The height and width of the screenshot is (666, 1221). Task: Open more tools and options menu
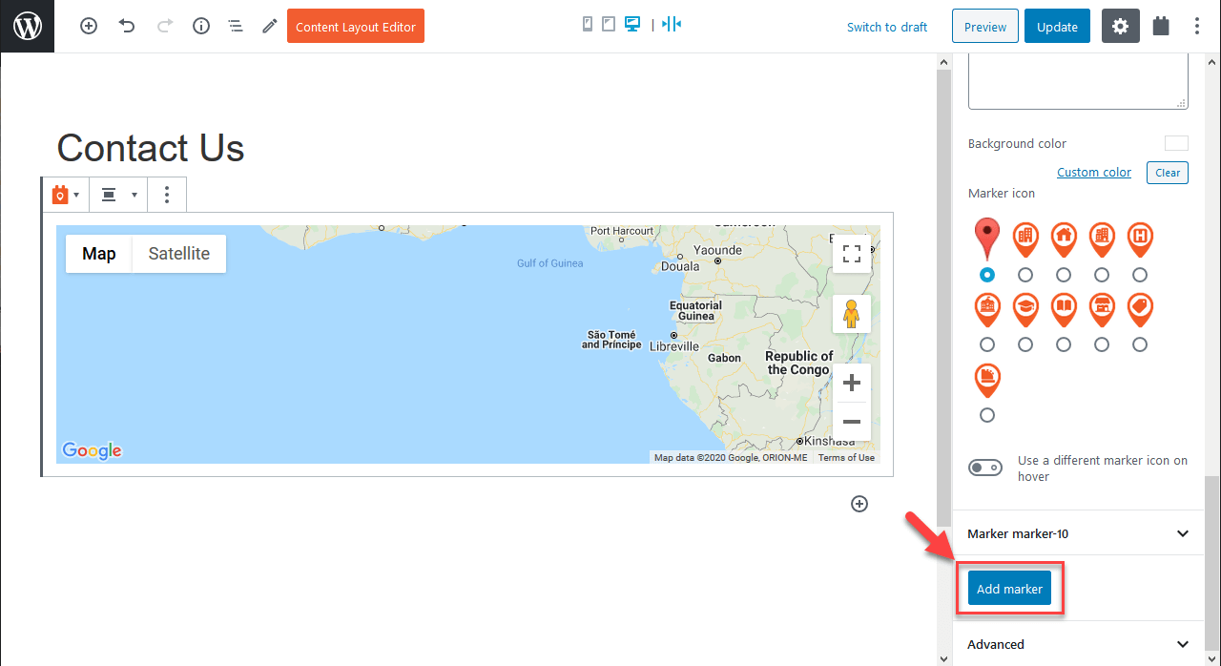[1197, 27]
